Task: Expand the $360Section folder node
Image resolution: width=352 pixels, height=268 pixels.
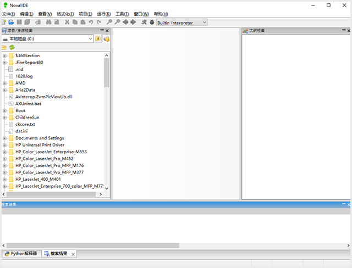Action: tap(5, 55)
